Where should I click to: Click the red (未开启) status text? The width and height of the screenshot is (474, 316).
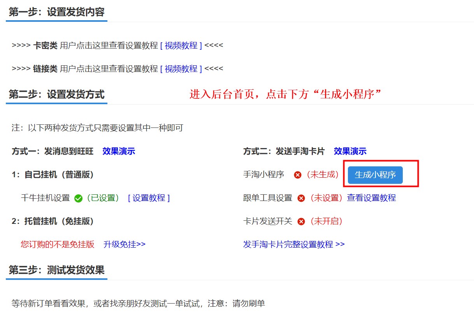coord(326,221)
